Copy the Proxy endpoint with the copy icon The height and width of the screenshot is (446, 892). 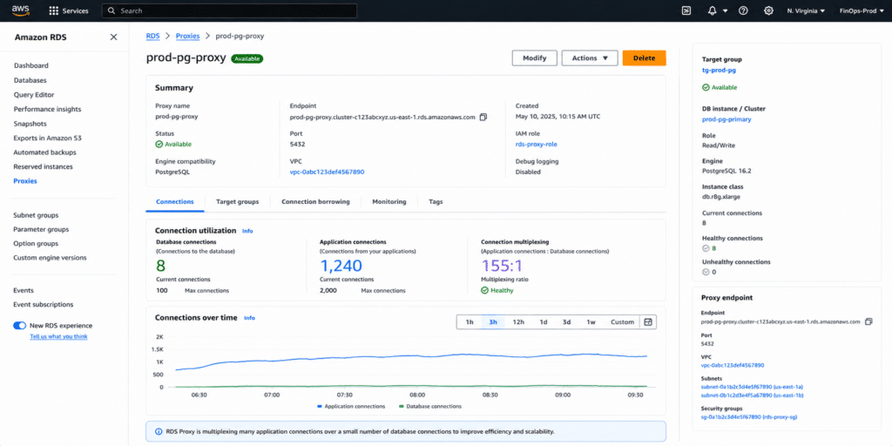(868, 321)
